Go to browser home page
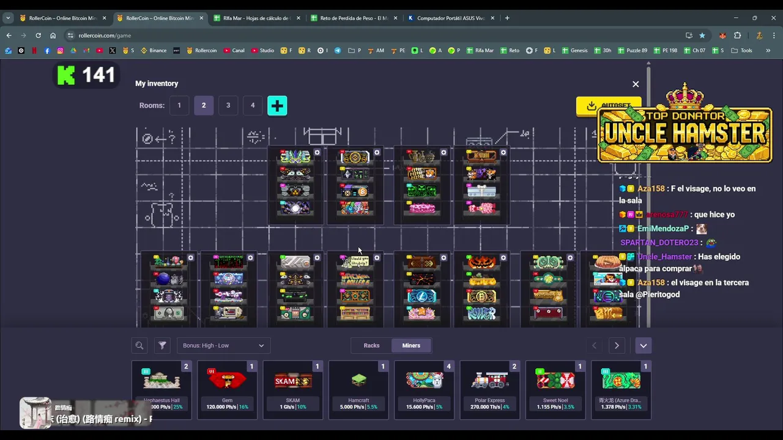Screen dimensions: 783x440 pos(53,35)
